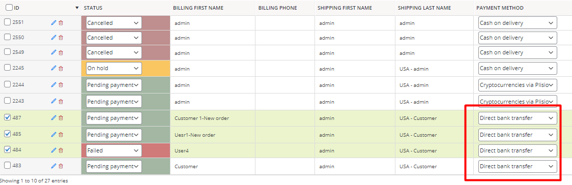Edit order 487 with pencil icon
Screen dimensions: 572x185
[x=53, y=117]
